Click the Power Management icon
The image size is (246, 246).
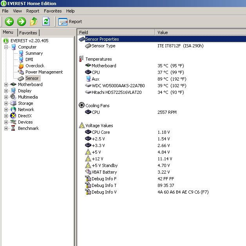click(21, 72)
